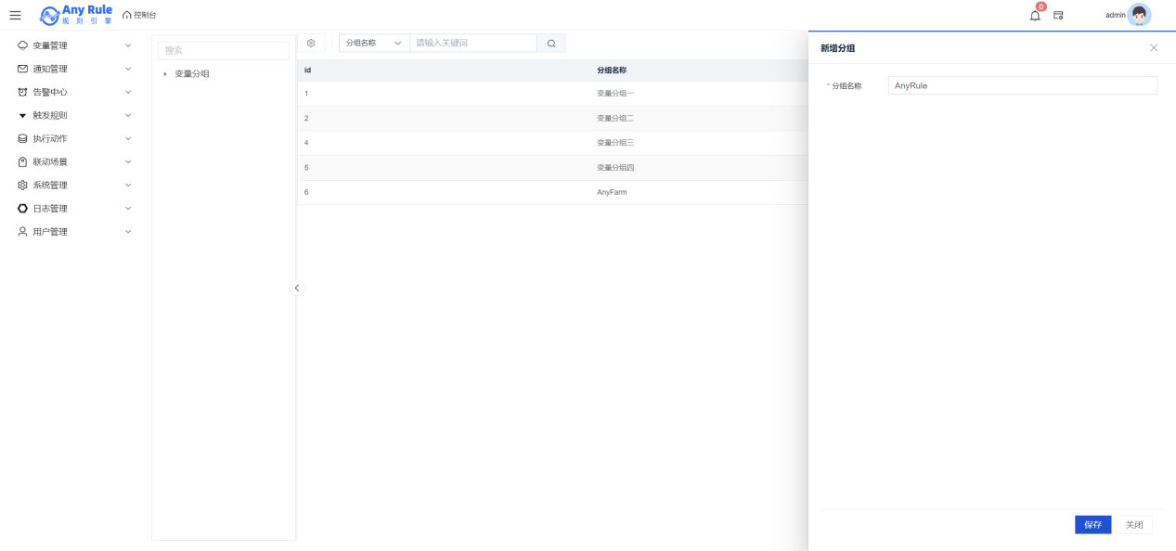1176x551 pixels.
Task: Click the admin avatar picture
Action: [1139, 15]
